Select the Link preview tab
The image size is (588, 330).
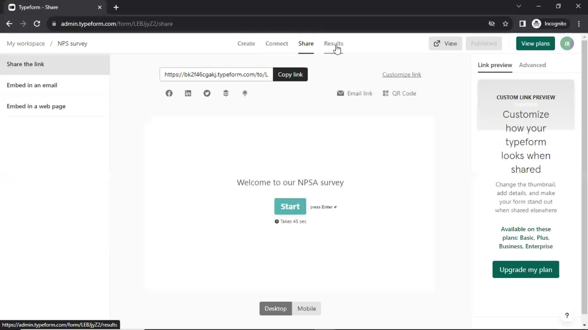coord(495,65)
